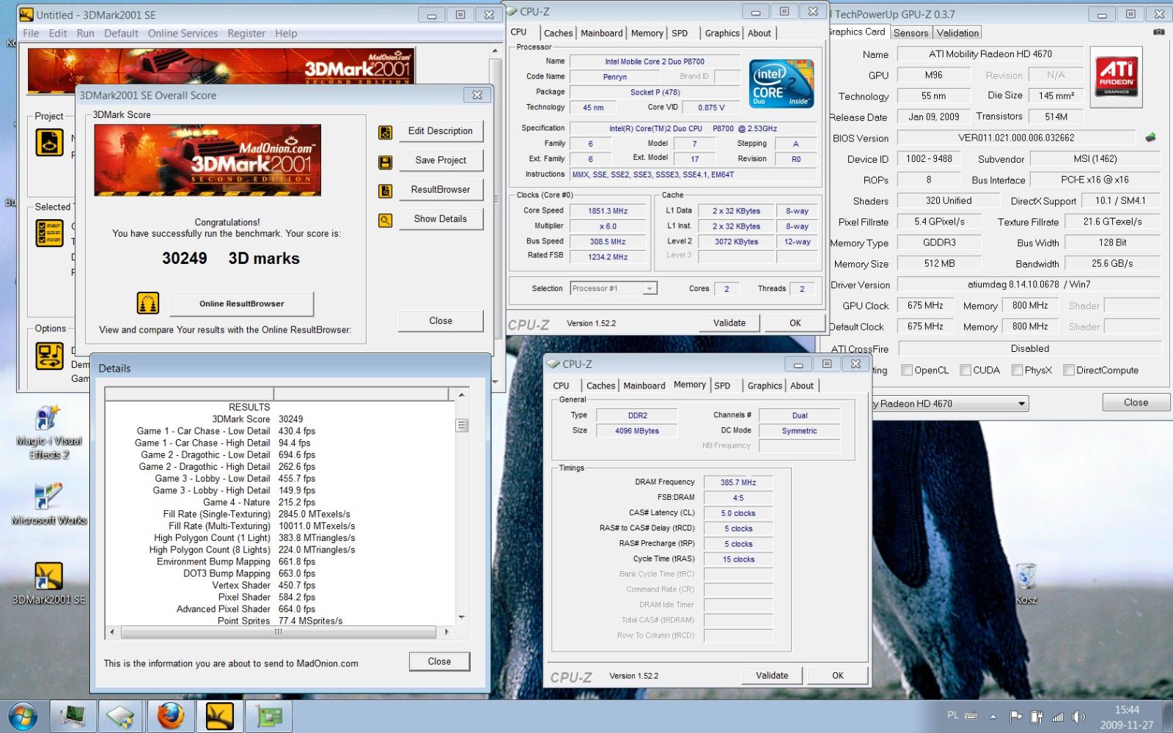Open the Help menu in 3DMark2001
Image resolution: width=1173 pixels, height=733 pixels.
point(286,33)
